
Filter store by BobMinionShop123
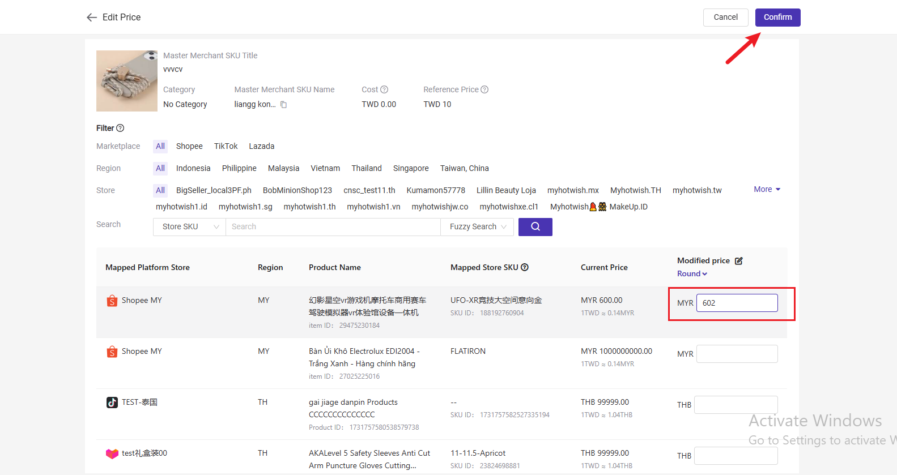[x=297, y=190]
